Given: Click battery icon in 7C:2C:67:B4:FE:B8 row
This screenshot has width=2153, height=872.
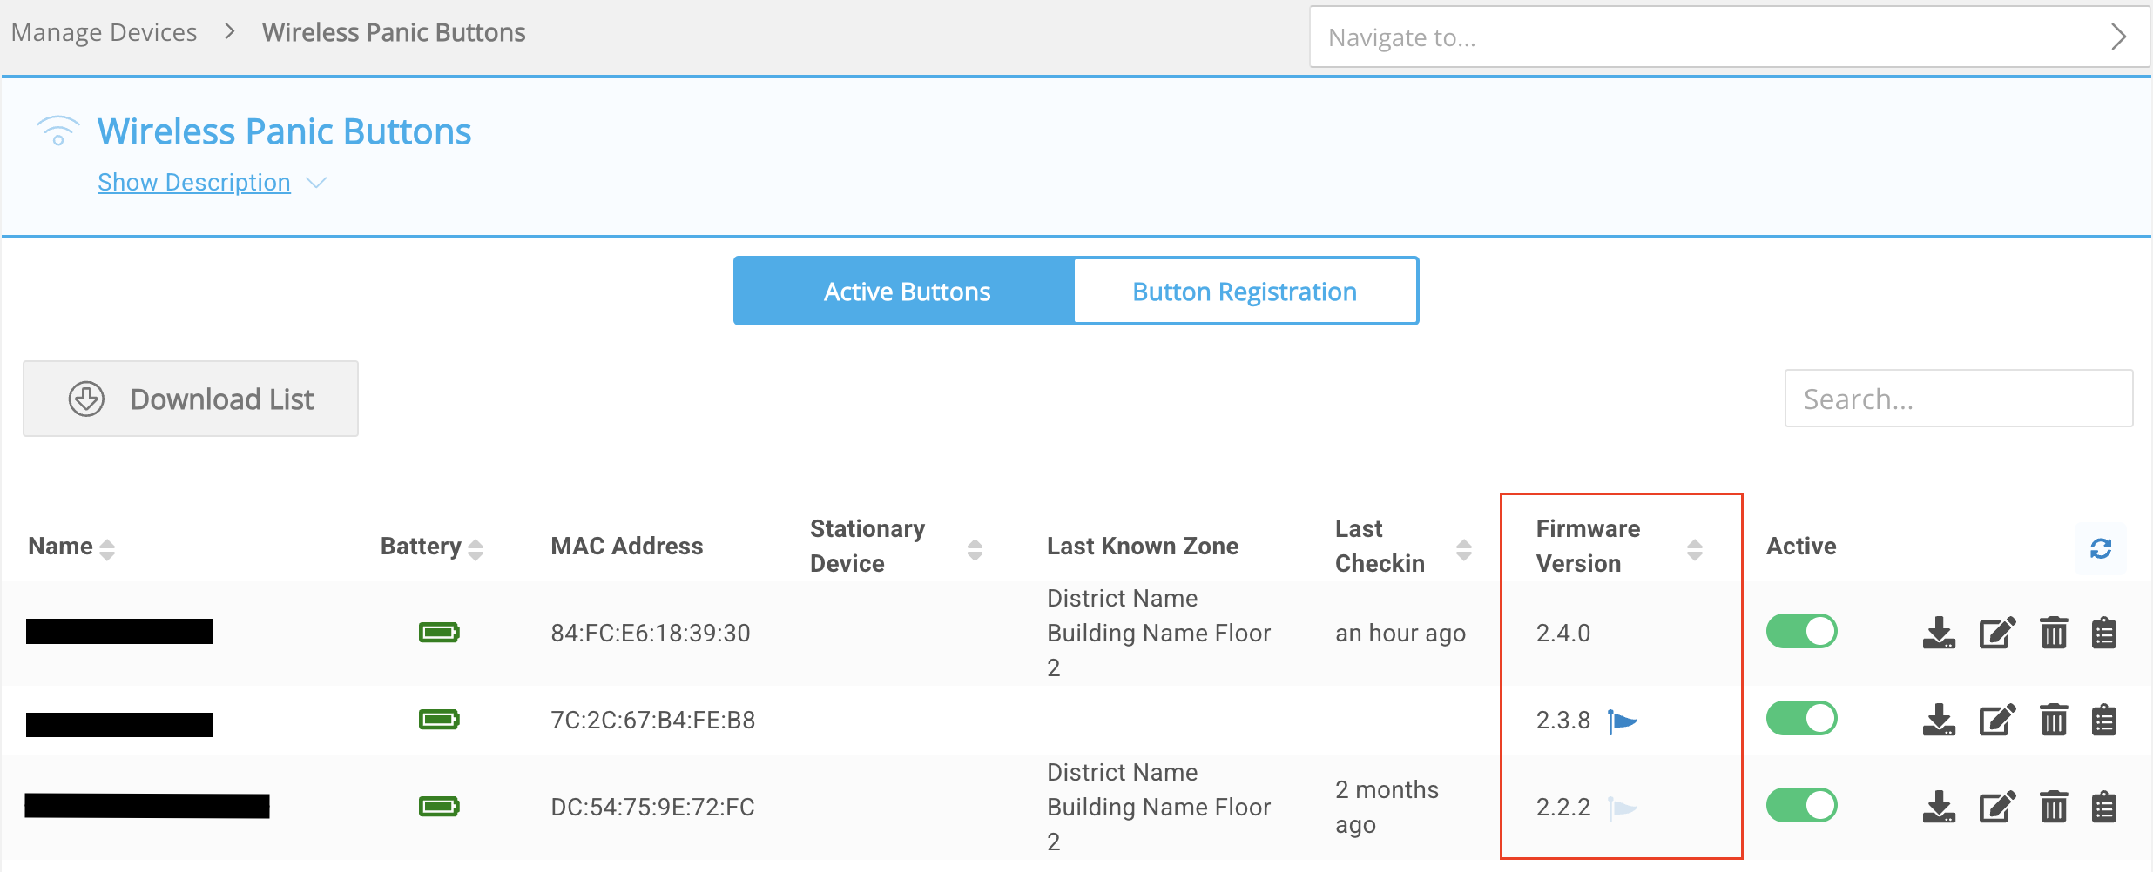Looking at the screenshot, I should click(x=439, y=719).
